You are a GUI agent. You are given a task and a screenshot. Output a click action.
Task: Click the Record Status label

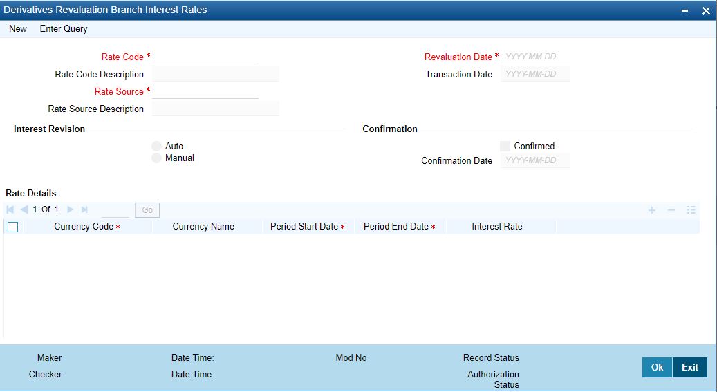491,357
